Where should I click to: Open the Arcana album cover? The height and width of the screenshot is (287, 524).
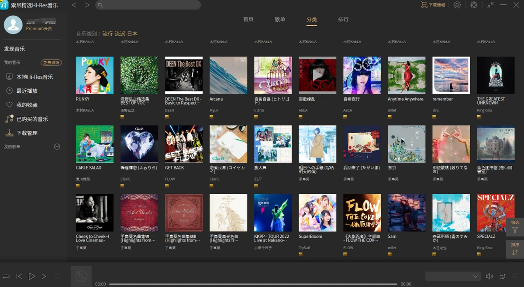point(228,75)
